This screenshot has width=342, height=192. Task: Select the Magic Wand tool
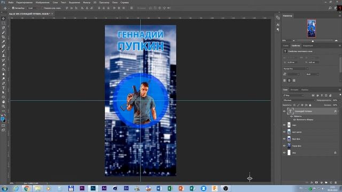(x=3, y=33)
